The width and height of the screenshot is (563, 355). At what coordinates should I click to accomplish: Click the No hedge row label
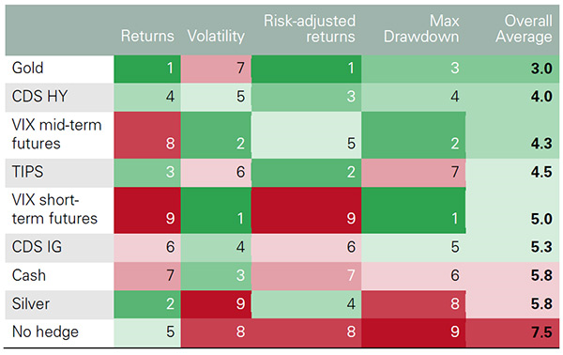click(45, 332)
